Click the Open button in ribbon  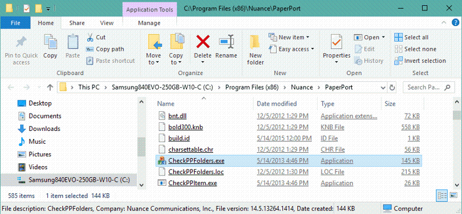coord(367,37)
